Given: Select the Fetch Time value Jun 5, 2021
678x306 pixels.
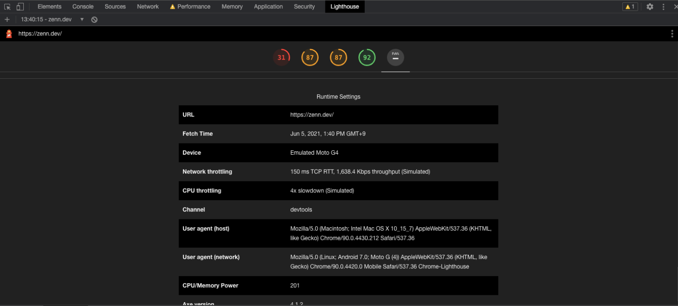Looking at the screenshot, I should tap(328, 134).
